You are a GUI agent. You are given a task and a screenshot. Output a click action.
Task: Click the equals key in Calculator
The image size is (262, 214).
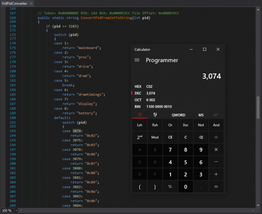point(216,187)
